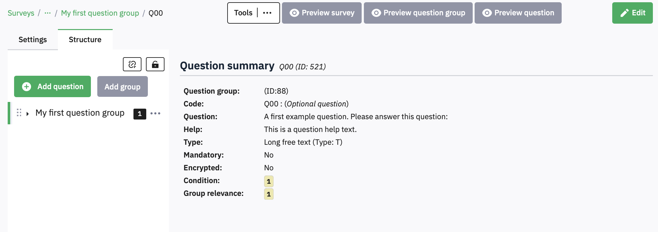Screen dimensions: 658x232
Task: Click the eye icon on Preview question group
Action: (376, 13)
